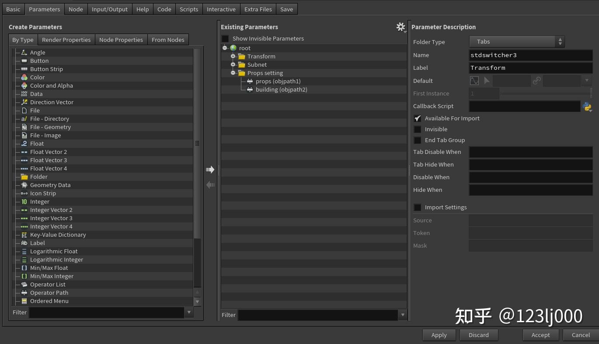Switch to the Scripts tab
This screenshot has width=599, height=344.
[188, 9]
